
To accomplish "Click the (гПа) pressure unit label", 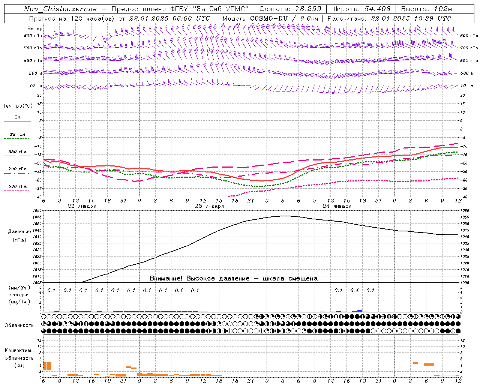I will pos(19,240).
